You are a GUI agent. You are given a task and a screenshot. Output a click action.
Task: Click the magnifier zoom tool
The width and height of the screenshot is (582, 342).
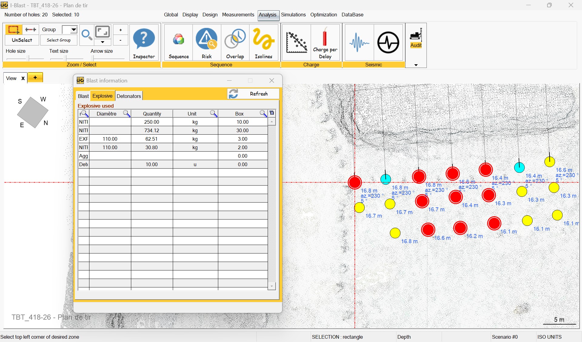pyautogui.click(x=87, y=35)
